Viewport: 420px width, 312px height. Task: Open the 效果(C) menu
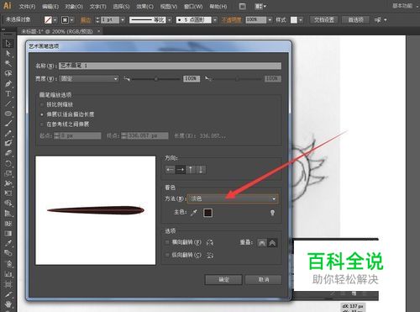pos(144,6)
